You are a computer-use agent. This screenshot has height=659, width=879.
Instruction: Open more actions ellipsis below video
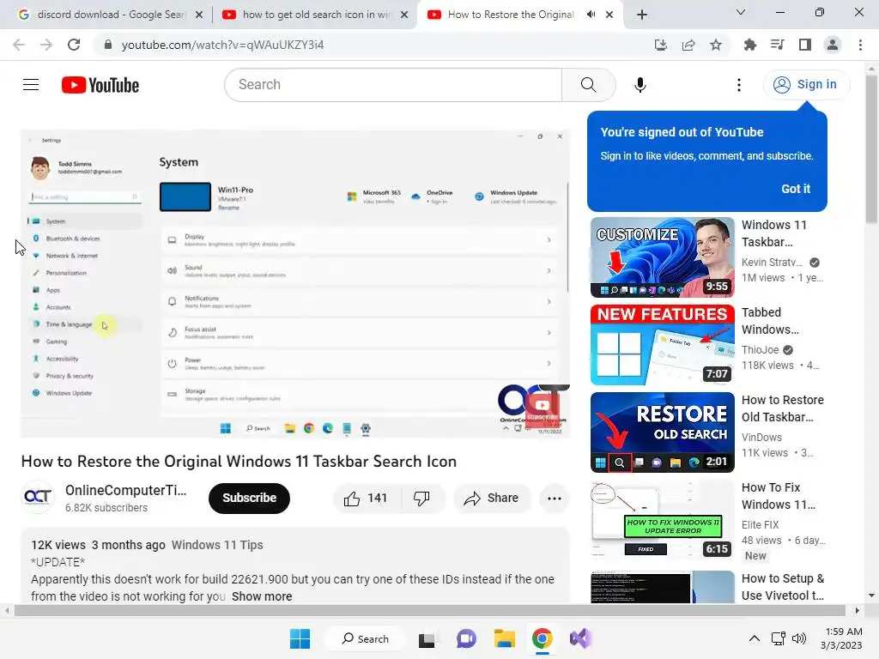click(x=554, y=499)
